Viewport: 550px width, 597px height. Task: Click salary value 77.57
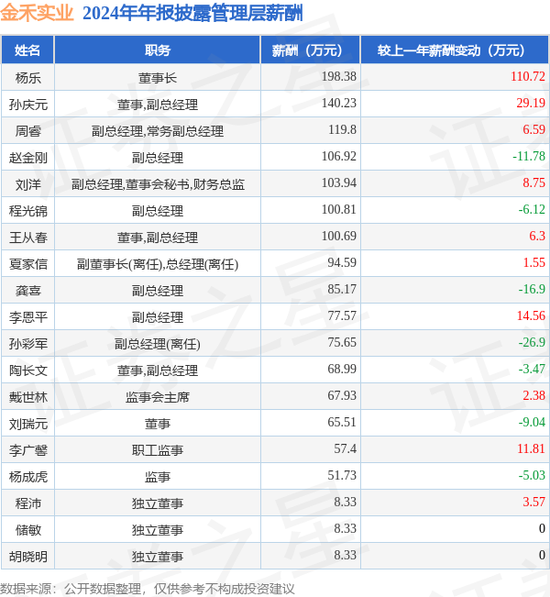[342, 315]
